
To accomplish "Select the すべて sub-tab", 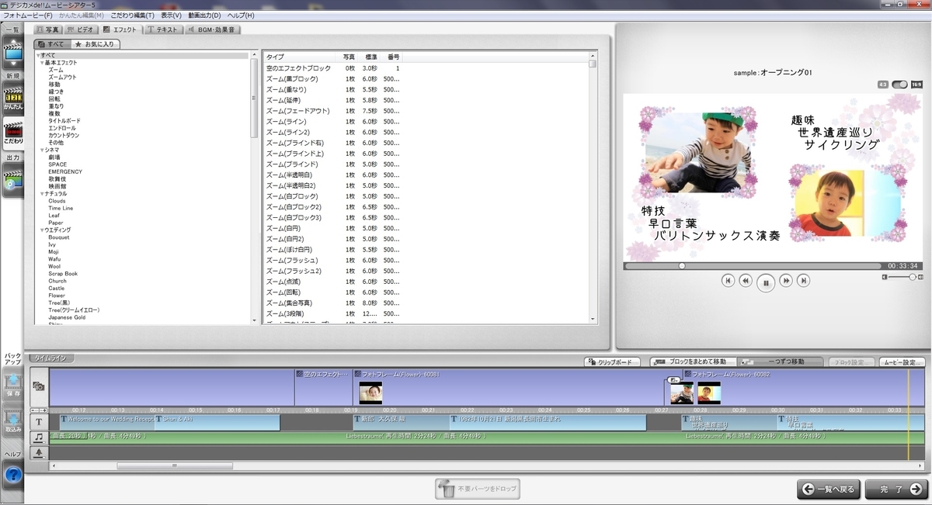I will (x=52, y=44).
